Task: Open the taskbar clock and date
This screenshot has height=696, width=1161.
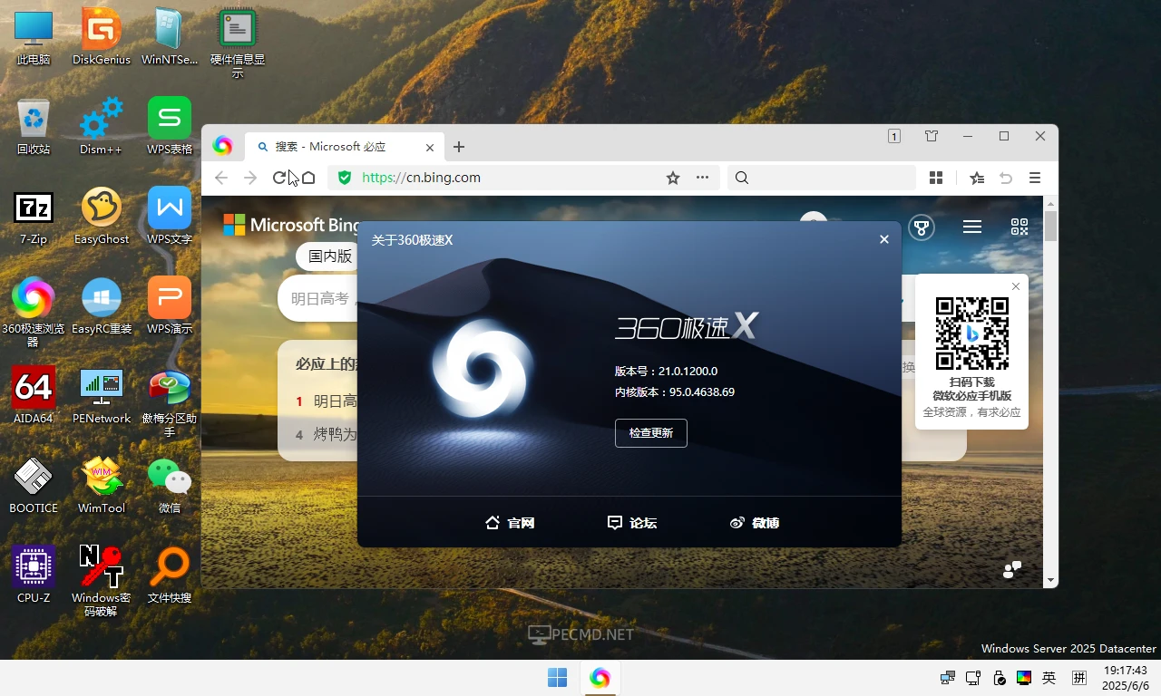Action: point(1125,678)
